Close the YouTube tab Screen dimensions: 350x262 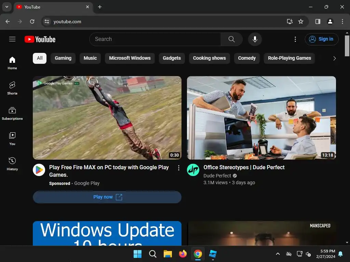87,7
